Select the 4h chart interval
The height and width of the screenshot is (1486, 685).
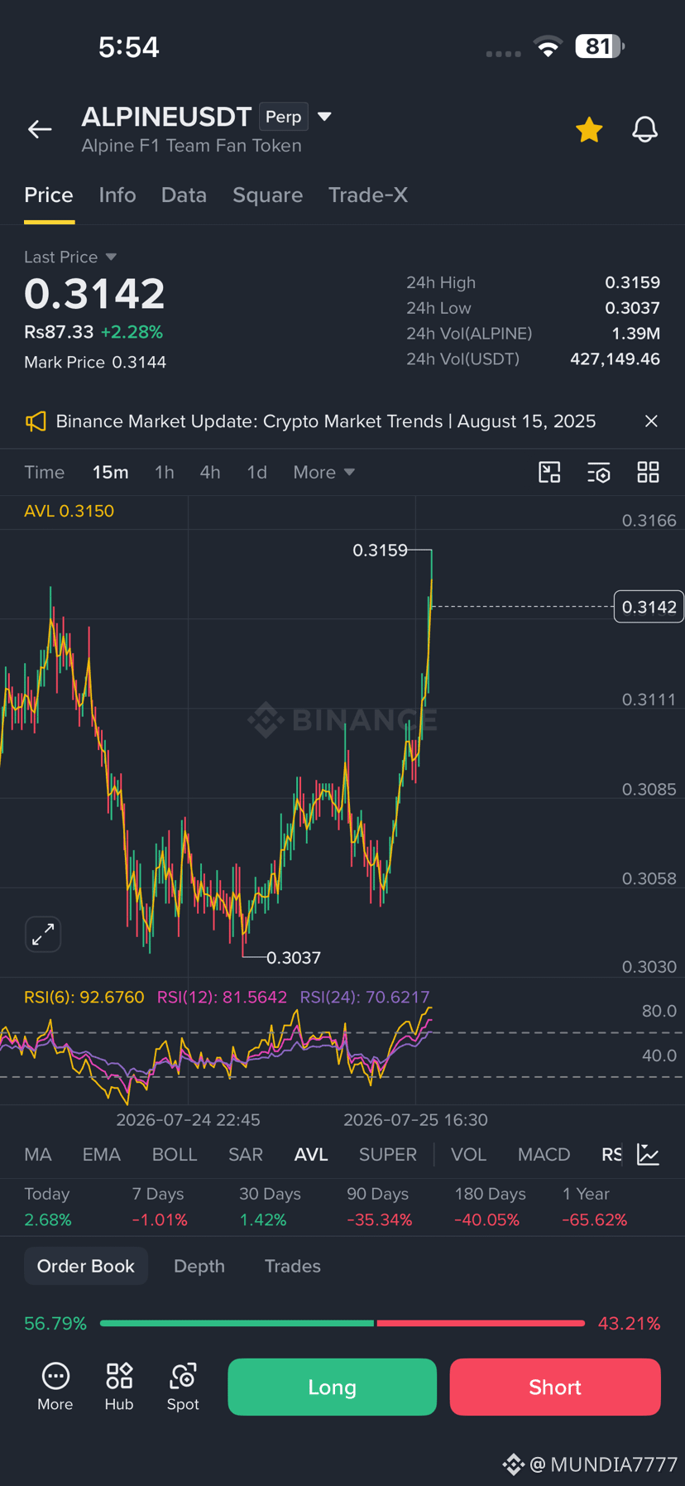(x=210, y=473)
